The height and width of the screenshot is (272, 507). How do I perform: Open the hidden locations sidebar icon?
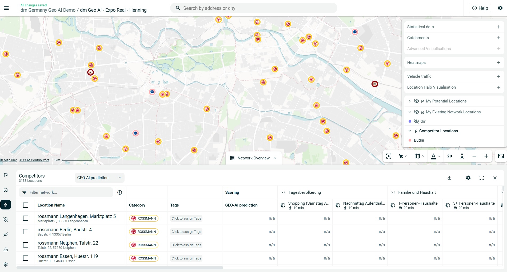[6, 220]
